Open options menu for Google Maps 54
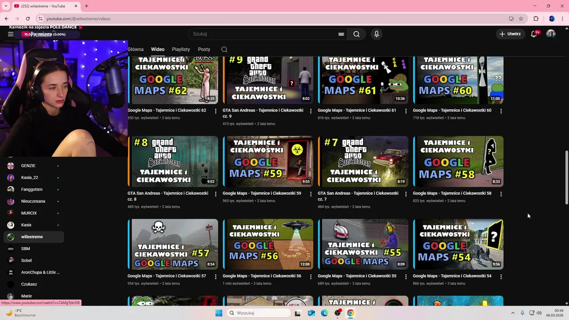This screenshot has width=569, height=320. 501,277
